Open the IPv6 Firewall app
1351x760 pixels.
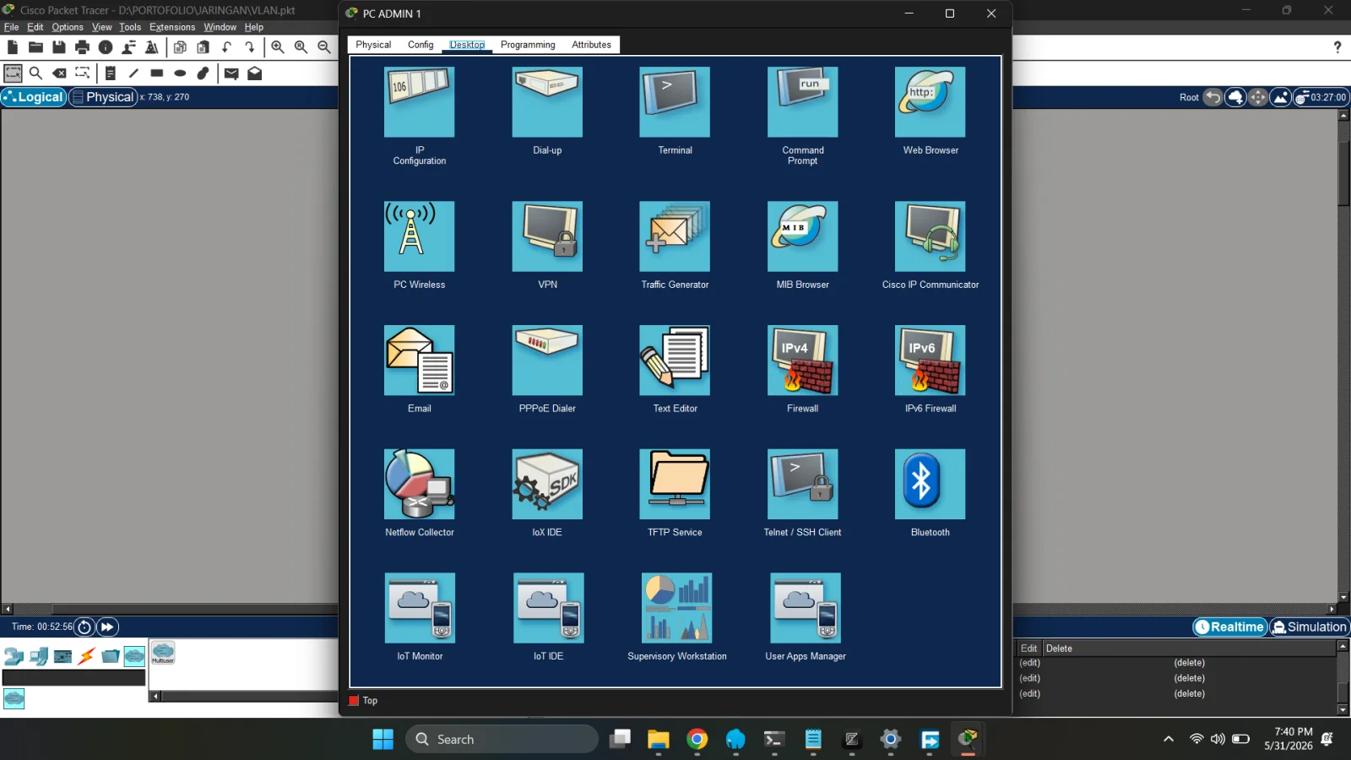tap(930, 361)
